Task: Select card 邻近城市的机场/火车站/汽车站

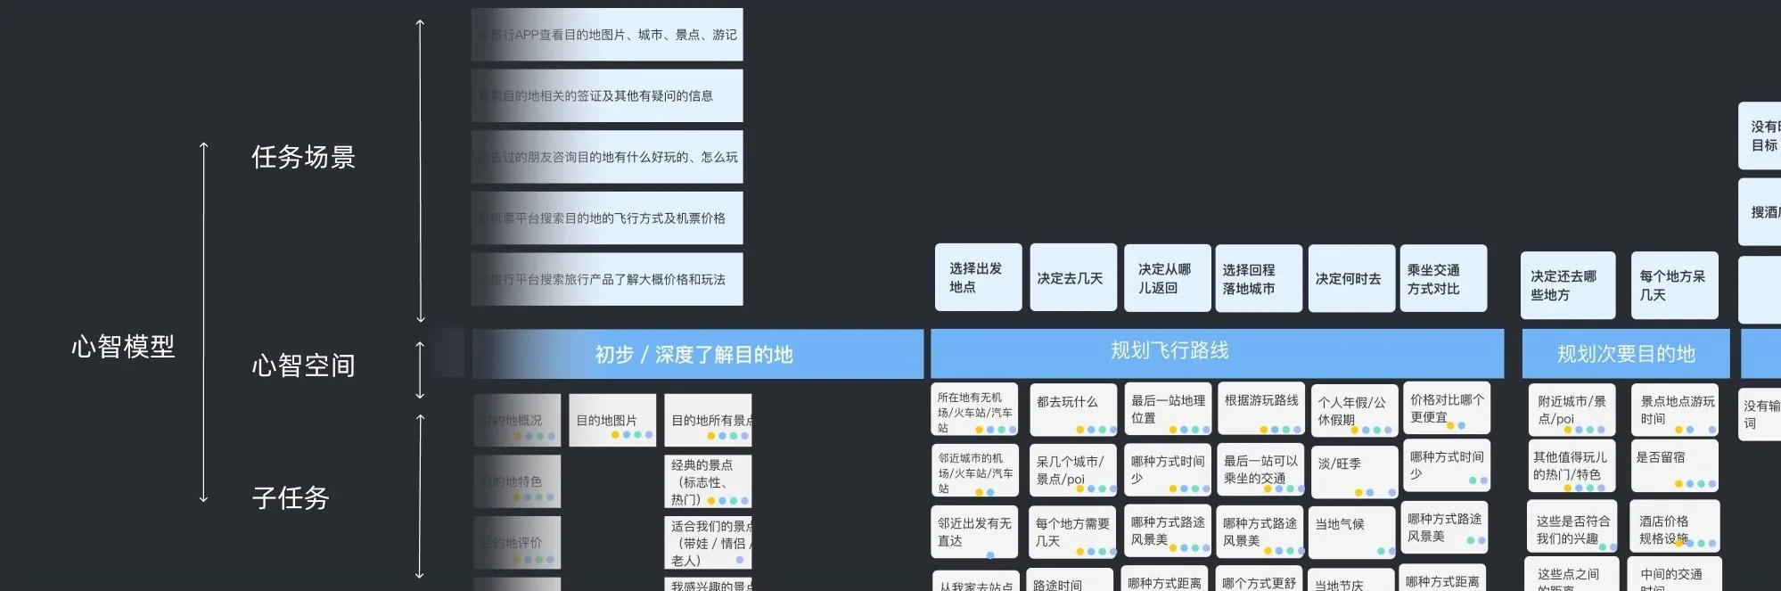Action: pos(974,472)
